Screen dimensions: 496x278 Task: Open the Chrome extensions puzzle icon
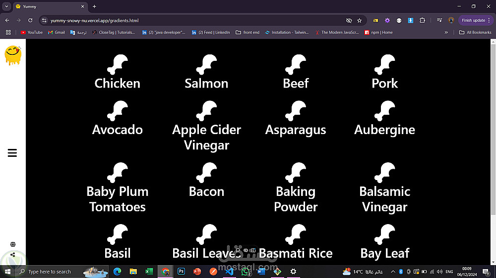(422, 20)
